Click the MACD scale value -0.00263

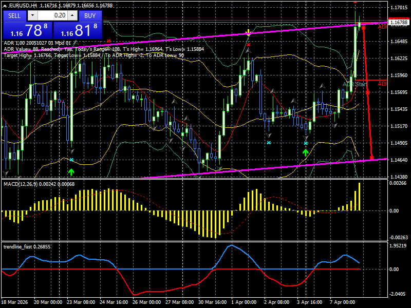point(399,238)
